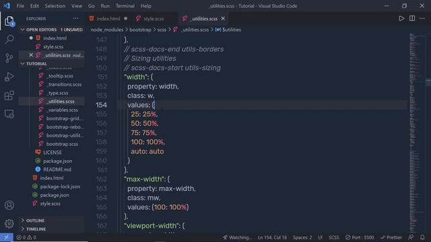Open LICENSE file in file tree
This screenshot has height=242, width=431.
pos(53,153)
